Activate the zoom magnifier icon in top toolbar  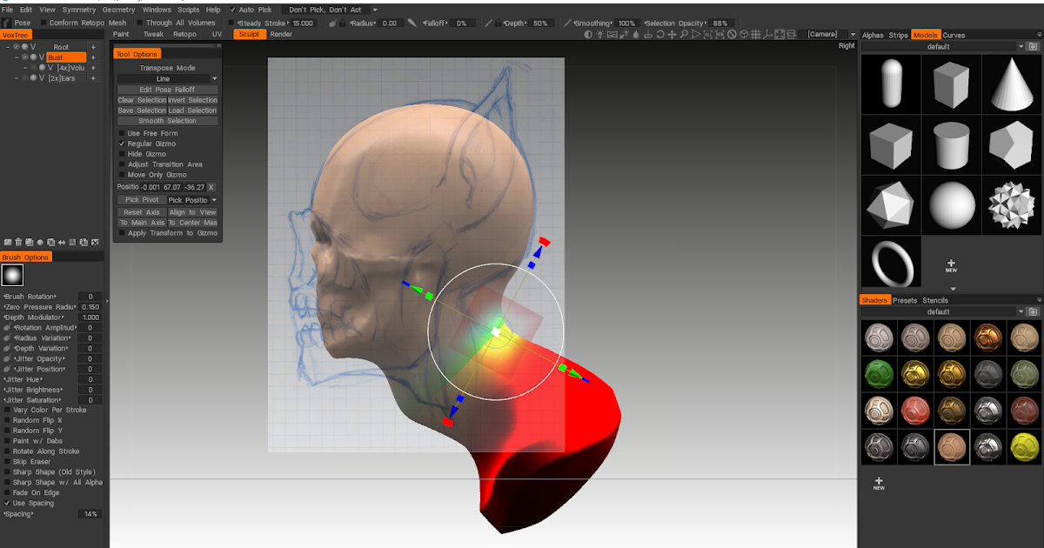[x=684, y=34]
